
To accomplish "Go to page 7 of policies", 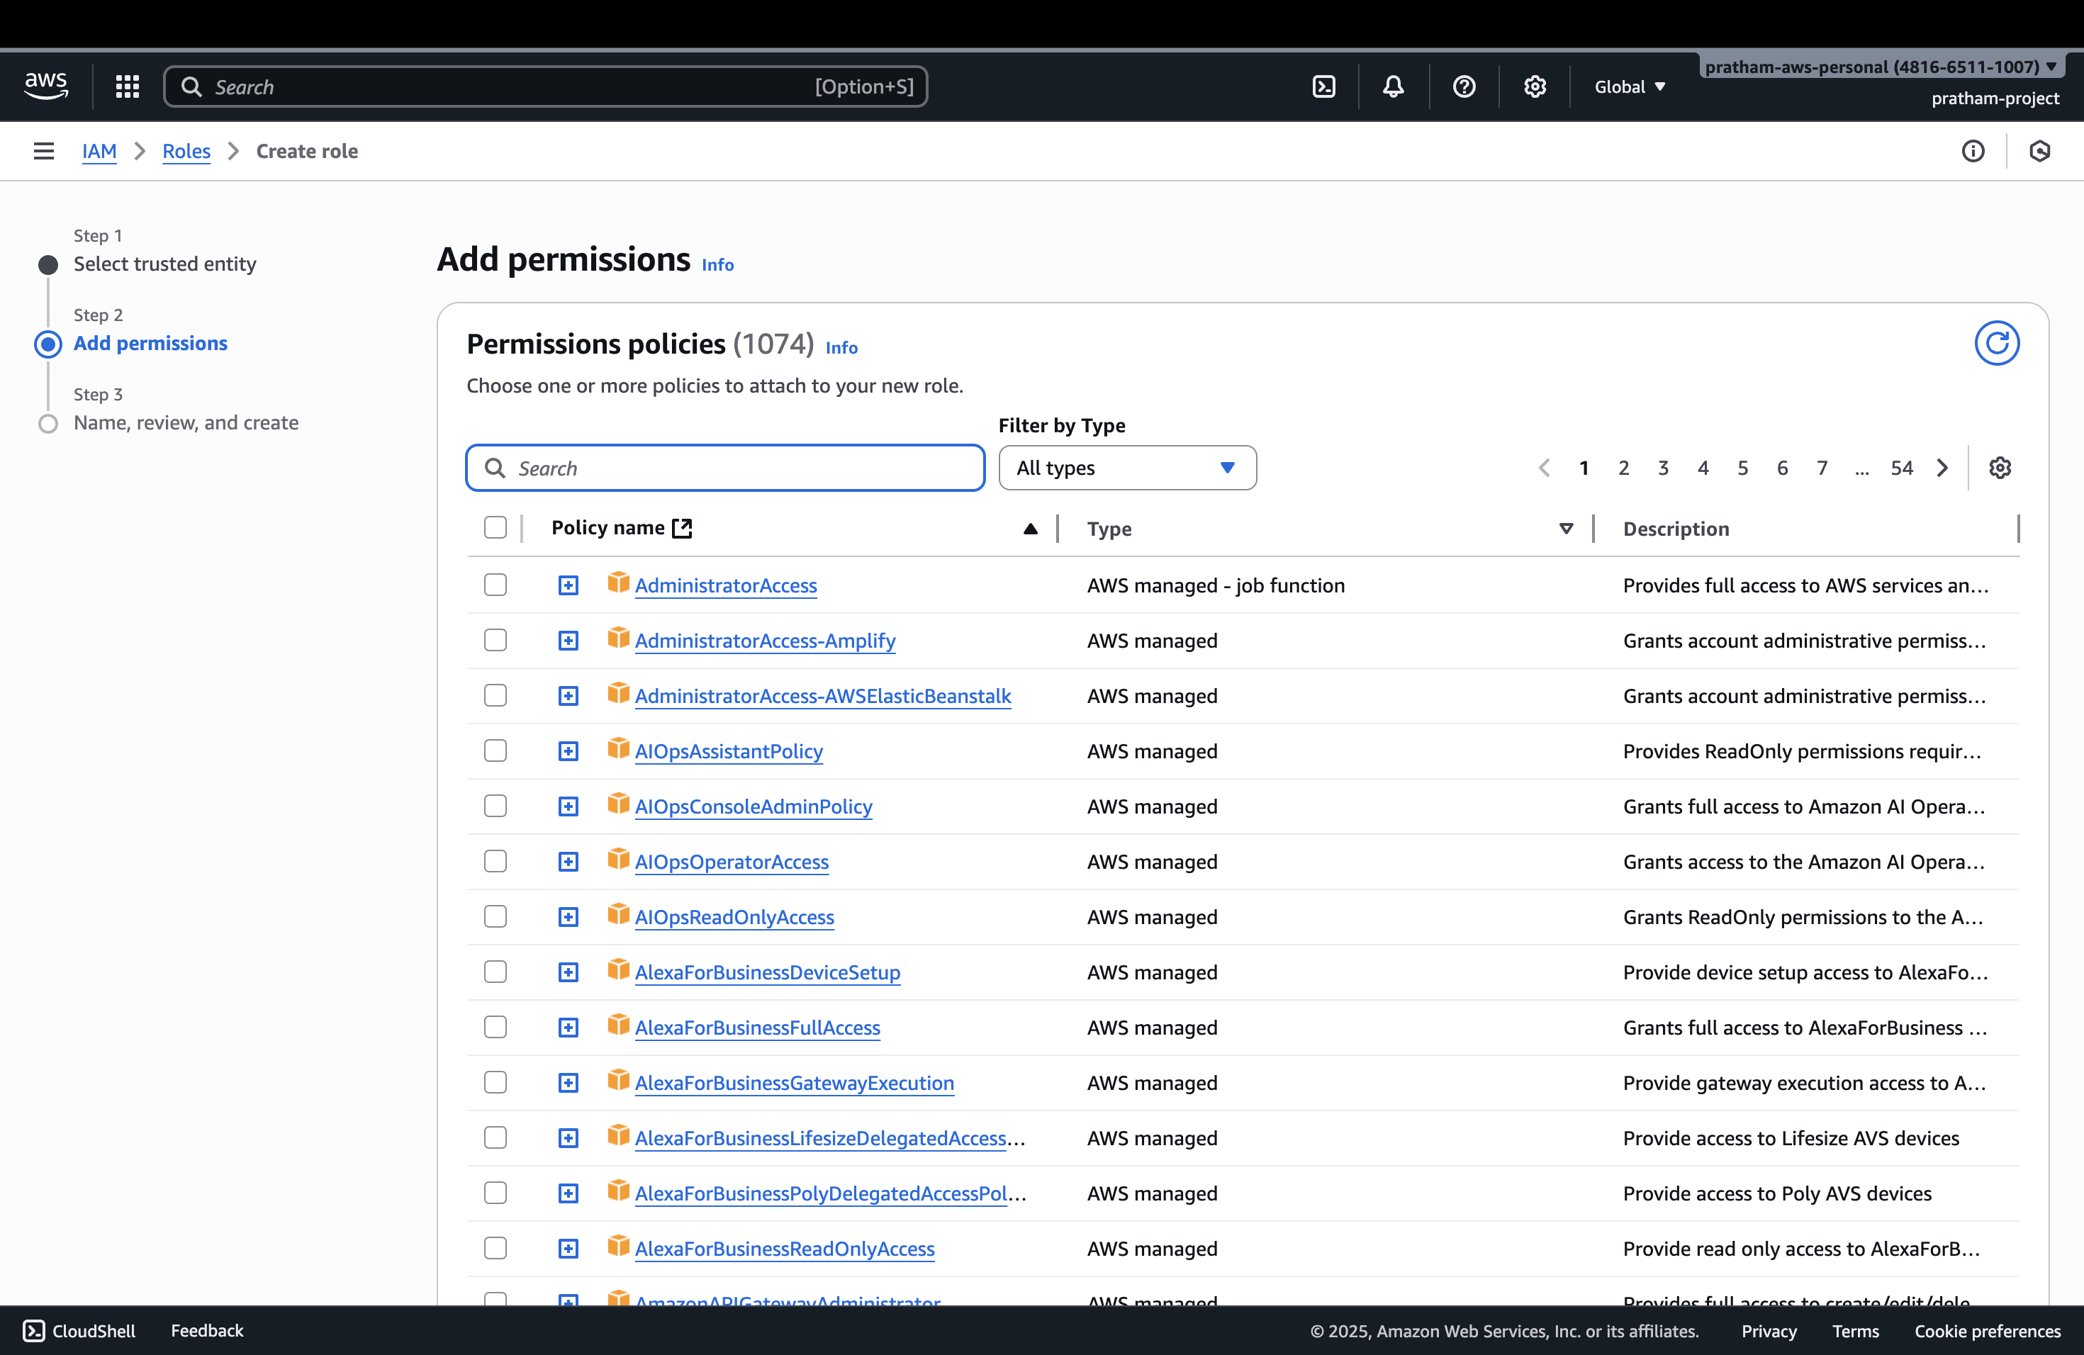I will point(1822,468).
